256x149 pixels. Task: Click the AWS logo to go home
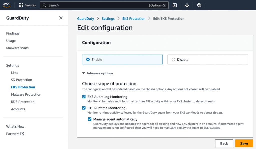click(x=7, y=5)
